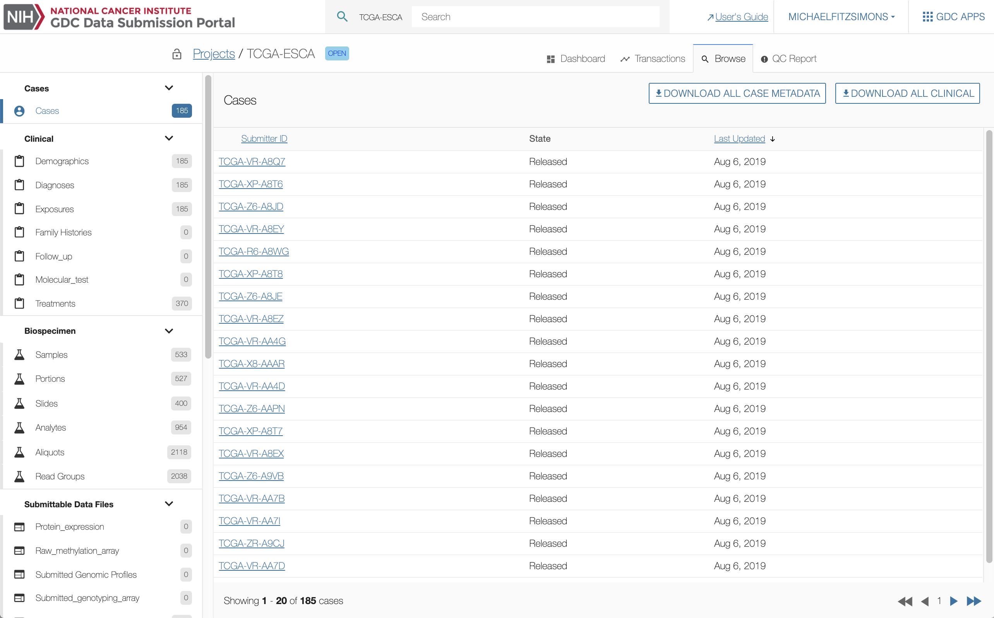Screen dimensions: 994x618
Task: Focus the Search input field
Action: [x=535, y=17]
